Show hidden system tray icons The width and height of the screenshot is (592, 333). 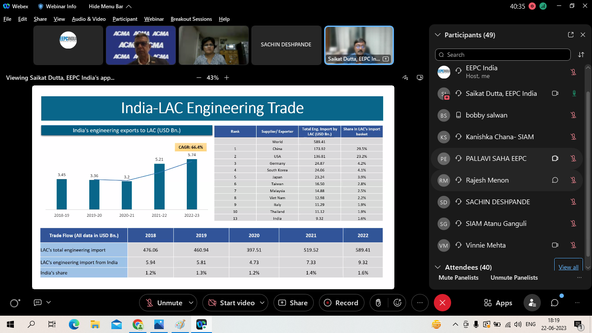(x=455, y=324)
